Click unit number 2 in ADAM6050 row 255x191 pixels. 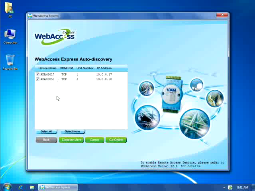point(77,79)
